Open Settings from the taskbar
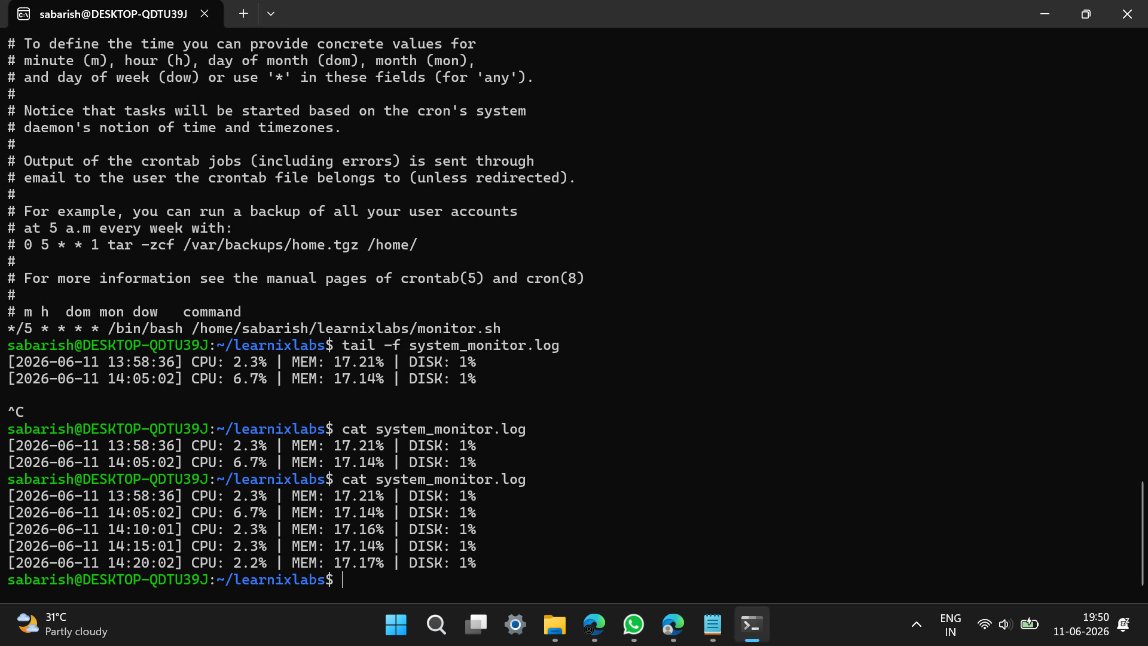 pyautogui.click(x=515, y=625)
